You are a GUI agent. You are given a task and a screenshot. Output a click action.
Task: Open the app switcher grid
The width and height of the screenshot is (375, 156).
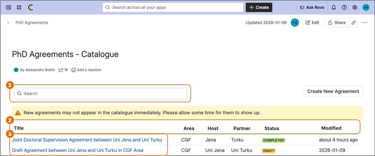[19, 7]
